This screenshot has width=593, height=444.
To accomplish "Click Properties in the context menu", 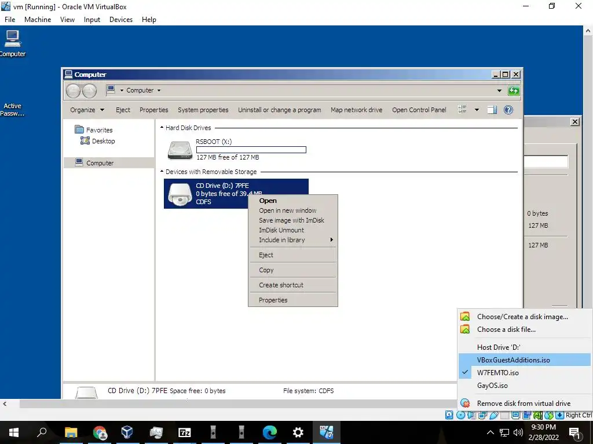I will [292, 300].
